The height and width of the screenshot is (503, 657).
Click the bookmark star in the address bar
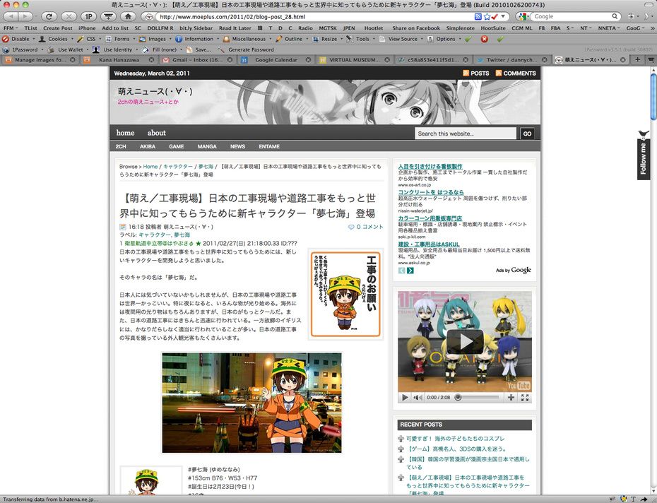487,16
